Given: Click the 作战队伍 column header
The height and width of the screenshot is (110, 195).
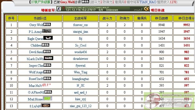Looking at the screenshot, I should coord(40,18).
